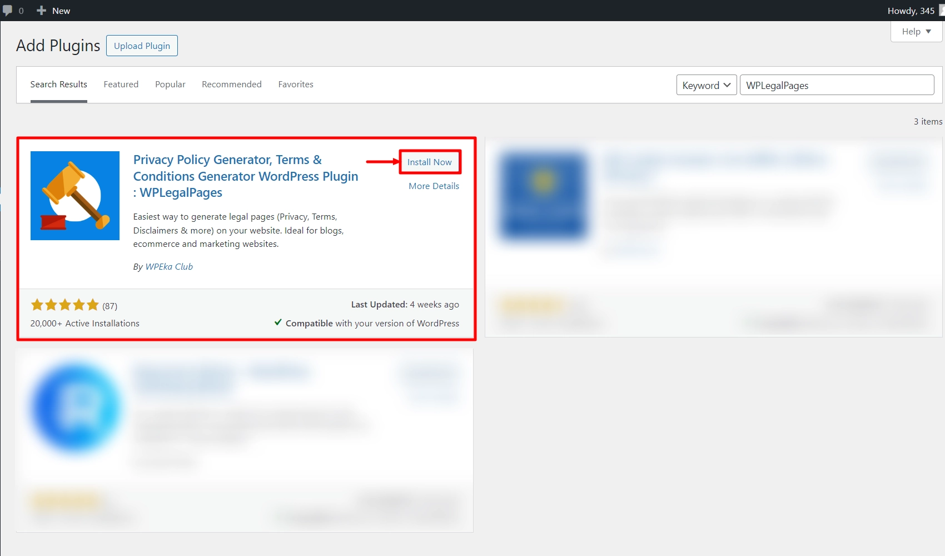Click the five-star rating for WPLegalPages
This screenshot has height=556, width=945.
tap(64, 305)
